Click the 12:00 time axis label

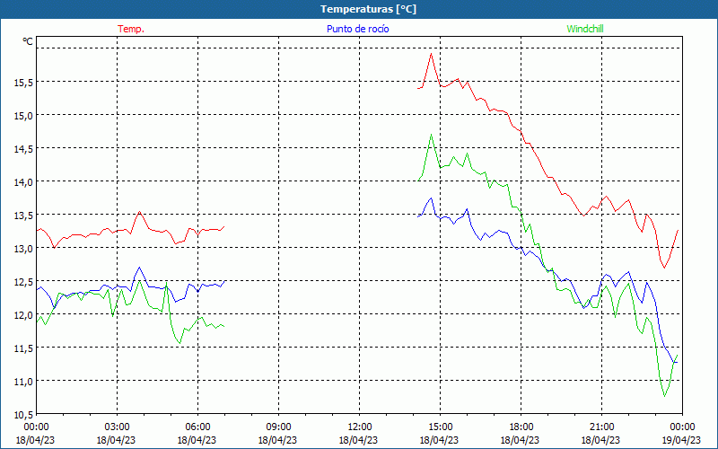(360, 427)
